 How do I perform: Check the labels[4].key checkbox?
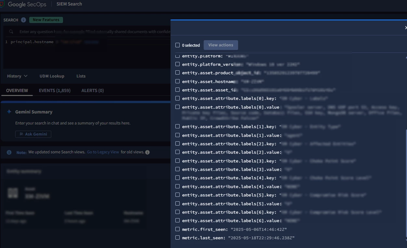click(177, 178)
